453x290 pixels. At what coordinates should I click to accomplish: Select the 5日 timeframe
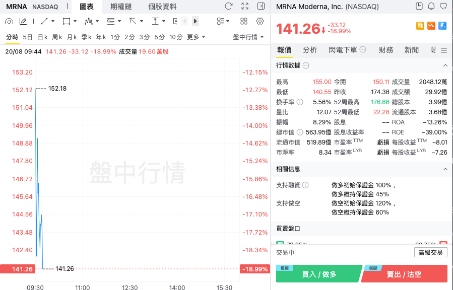(28, 37)
